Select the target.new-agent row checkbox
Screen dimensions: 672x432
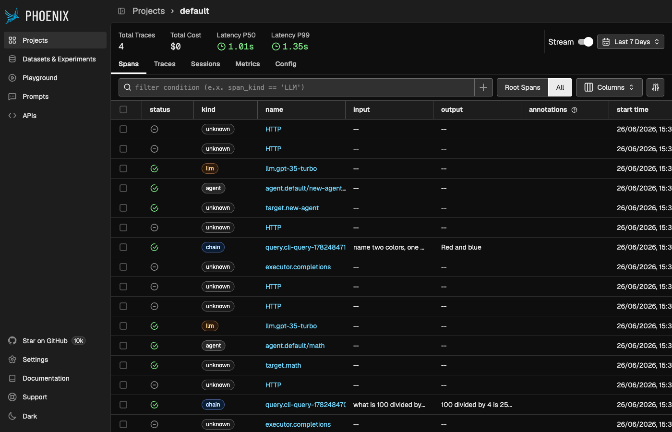point(123,208)
